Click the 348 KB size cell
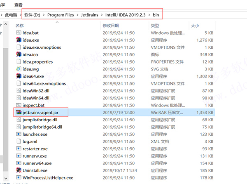Viewport: 247px width, 184px height. tap(207, 54)
